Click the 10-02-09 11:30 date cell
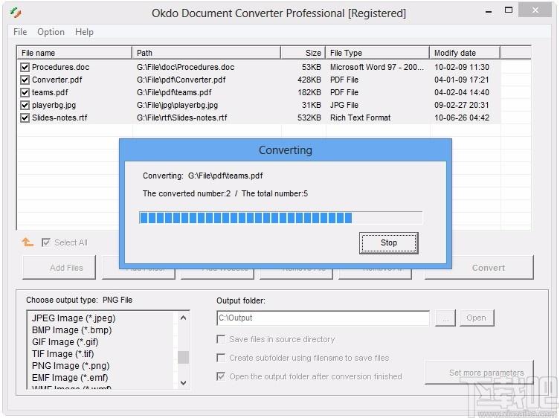560x418 pixels. pyautogui.click(x=462, y=67)
